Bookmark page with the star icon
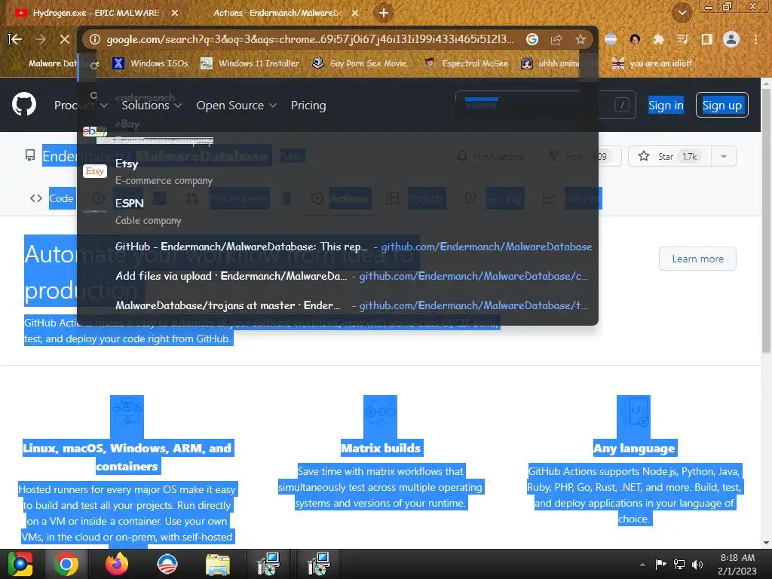This screenshot has height=579, width=772. pos(581,39)
